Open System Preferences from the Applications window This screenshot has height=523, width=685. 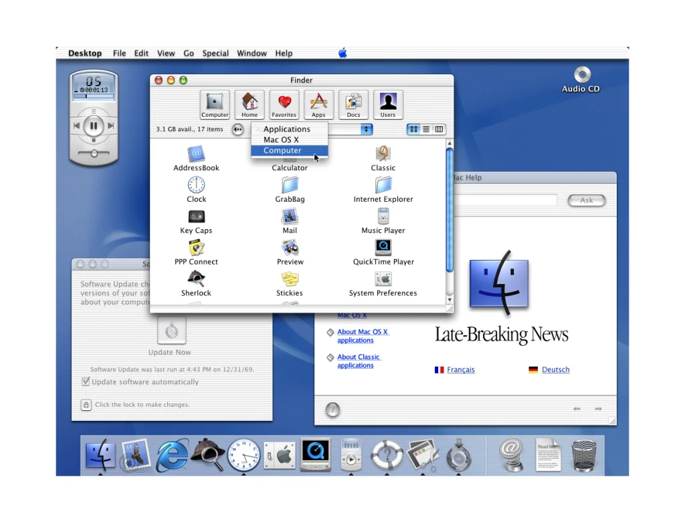point(383,281)
